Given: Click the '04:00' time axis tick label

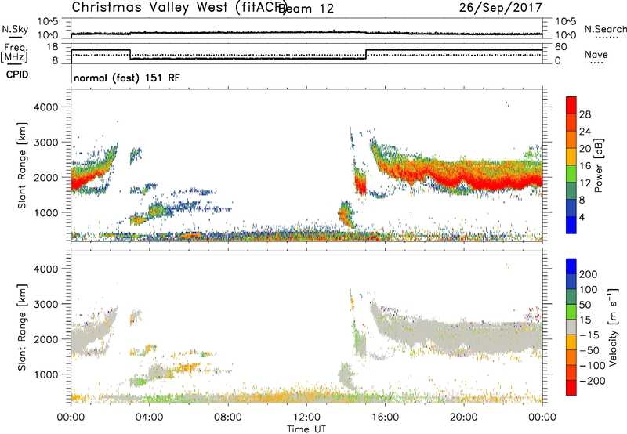Looking at the screenshot, I should tap(149, 418).
